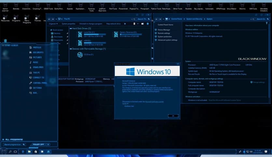This screenshot has height=157, width=272.
Task: Click start menu search programs field
Action: 14,144
